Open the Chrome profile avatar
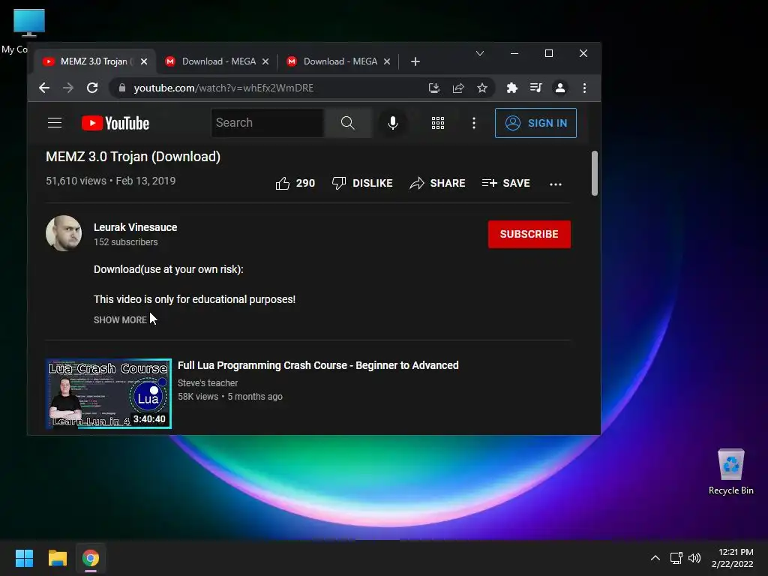 pyautogui.click(x=559, y=88)
